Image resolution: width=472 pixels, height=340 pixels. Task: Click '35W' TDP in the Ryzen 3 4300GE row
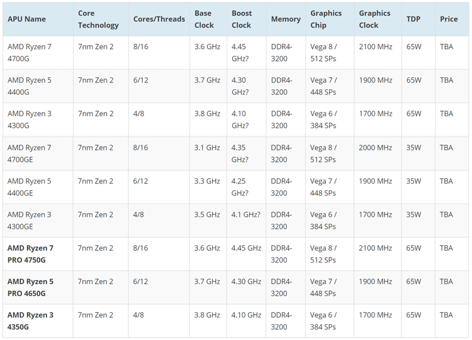coord(413,215)
